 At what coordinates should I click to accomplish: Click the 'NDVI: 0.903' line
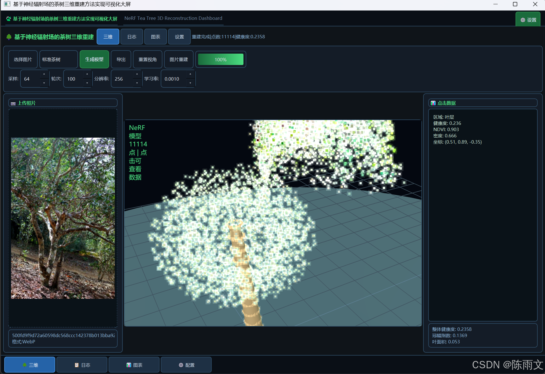coord(446,129)
